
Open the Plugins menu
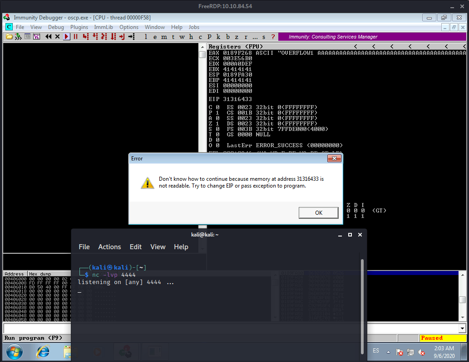(x=79, y=27)
